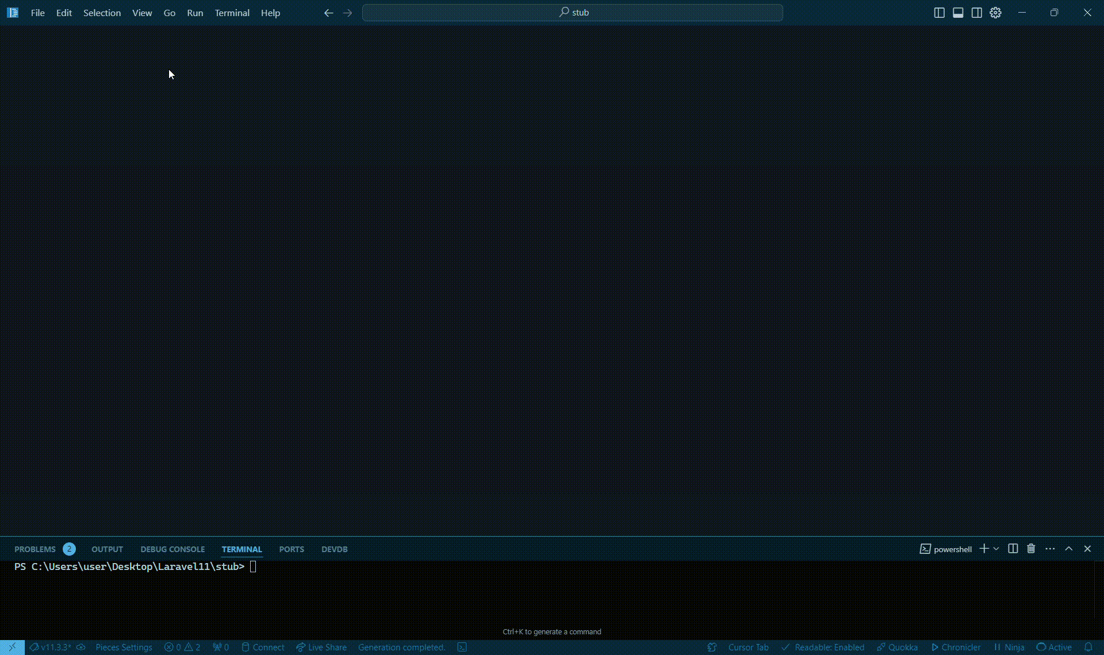Click the application logo icon

(13, 13)
